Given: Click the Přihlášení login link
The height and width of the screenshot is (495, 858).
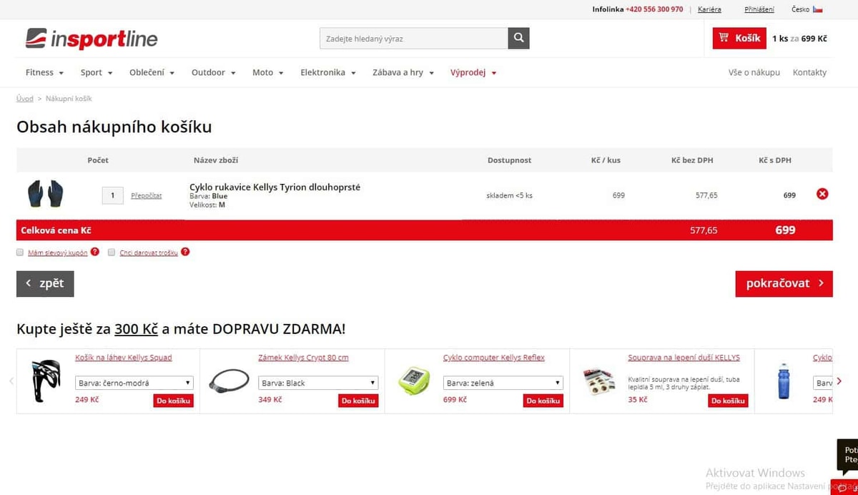Looking at the screenshot, I should [759, 9].
